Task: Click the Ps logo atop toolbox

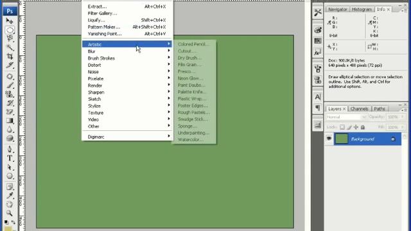Action: [10, 11]
